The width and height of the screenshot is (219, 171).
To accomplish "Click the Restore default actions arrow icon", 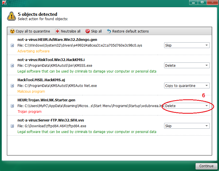I will pyautogui.click(x=109, y=31).
